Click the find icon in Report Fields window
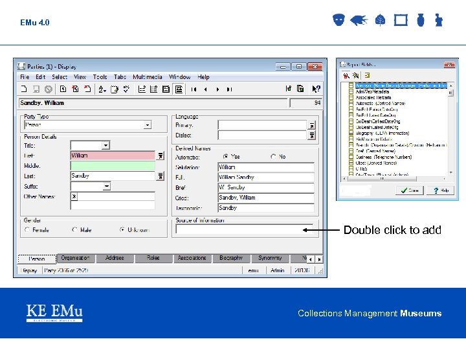This screenshot has height=350, width=466. click(346, 75)
